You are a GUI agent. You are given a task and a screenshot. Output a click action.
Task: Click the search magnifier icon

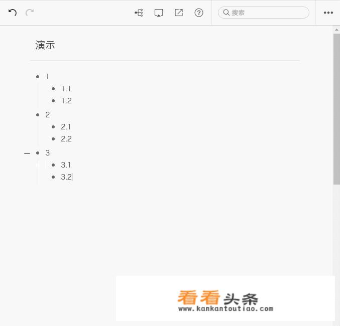[x=226, y=13]
